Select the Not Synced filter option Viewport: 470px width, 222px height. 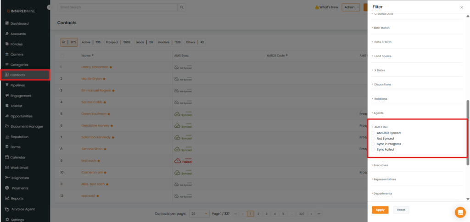[373, 138]
